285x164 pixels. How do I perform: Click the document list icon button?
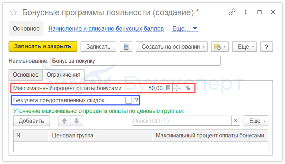[x=126, y=47]
